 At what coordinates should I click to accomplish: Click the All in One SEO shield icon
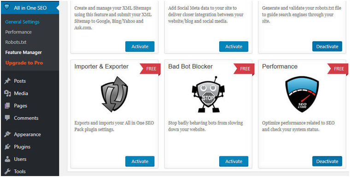7,7
